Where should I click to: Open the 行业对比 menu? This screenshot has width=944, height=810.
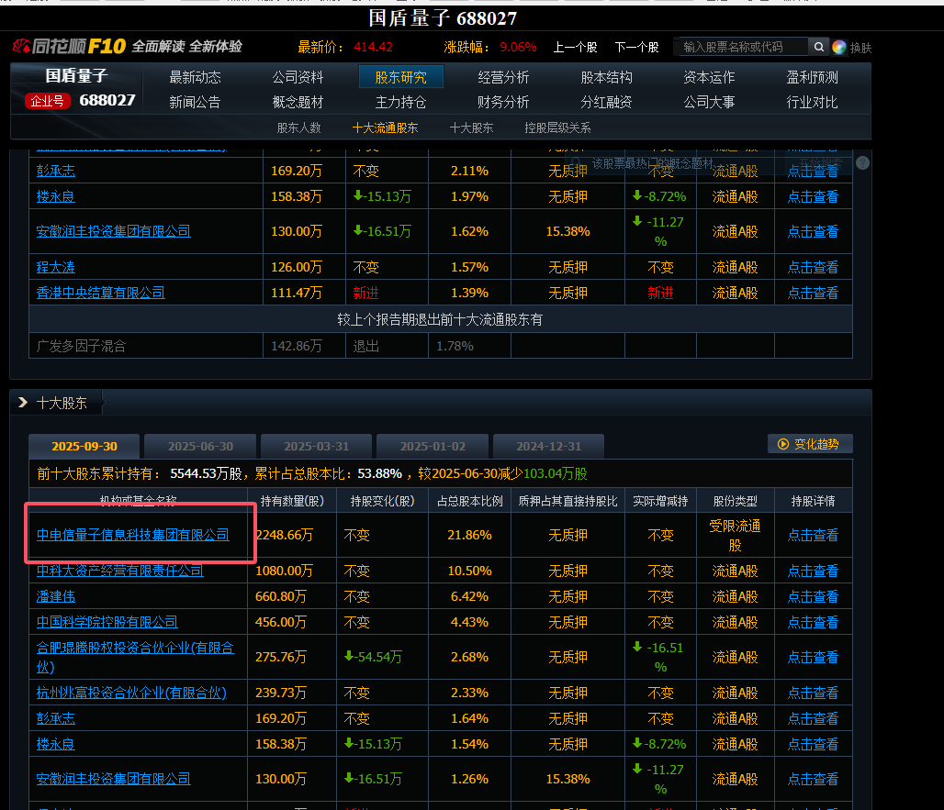(x=812, y=102)
